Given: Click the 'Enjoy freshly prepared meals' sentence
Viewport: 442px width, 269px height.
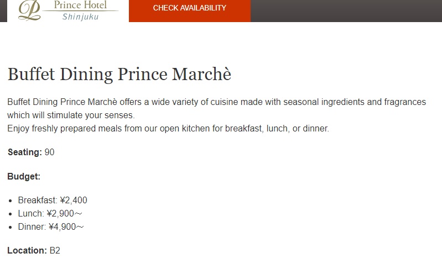Looking at the screenshot, I should point(168,128).
